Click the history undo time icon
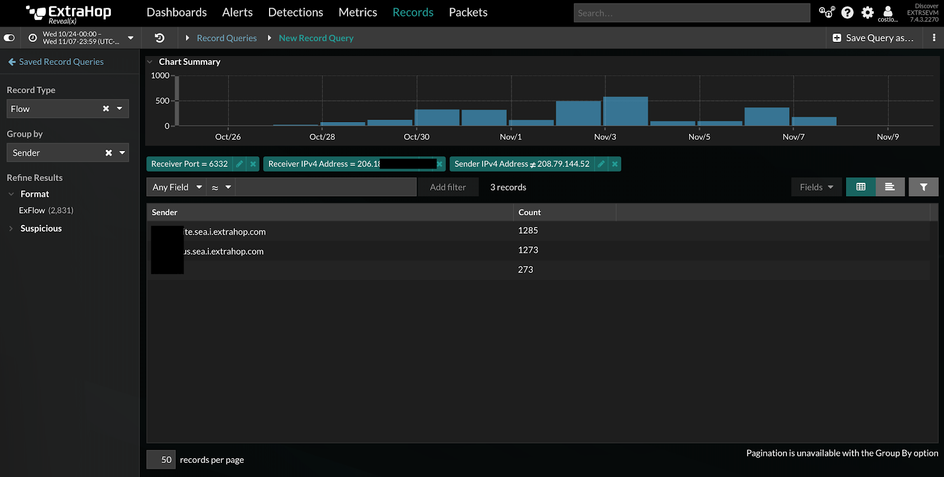 (159, 38)
